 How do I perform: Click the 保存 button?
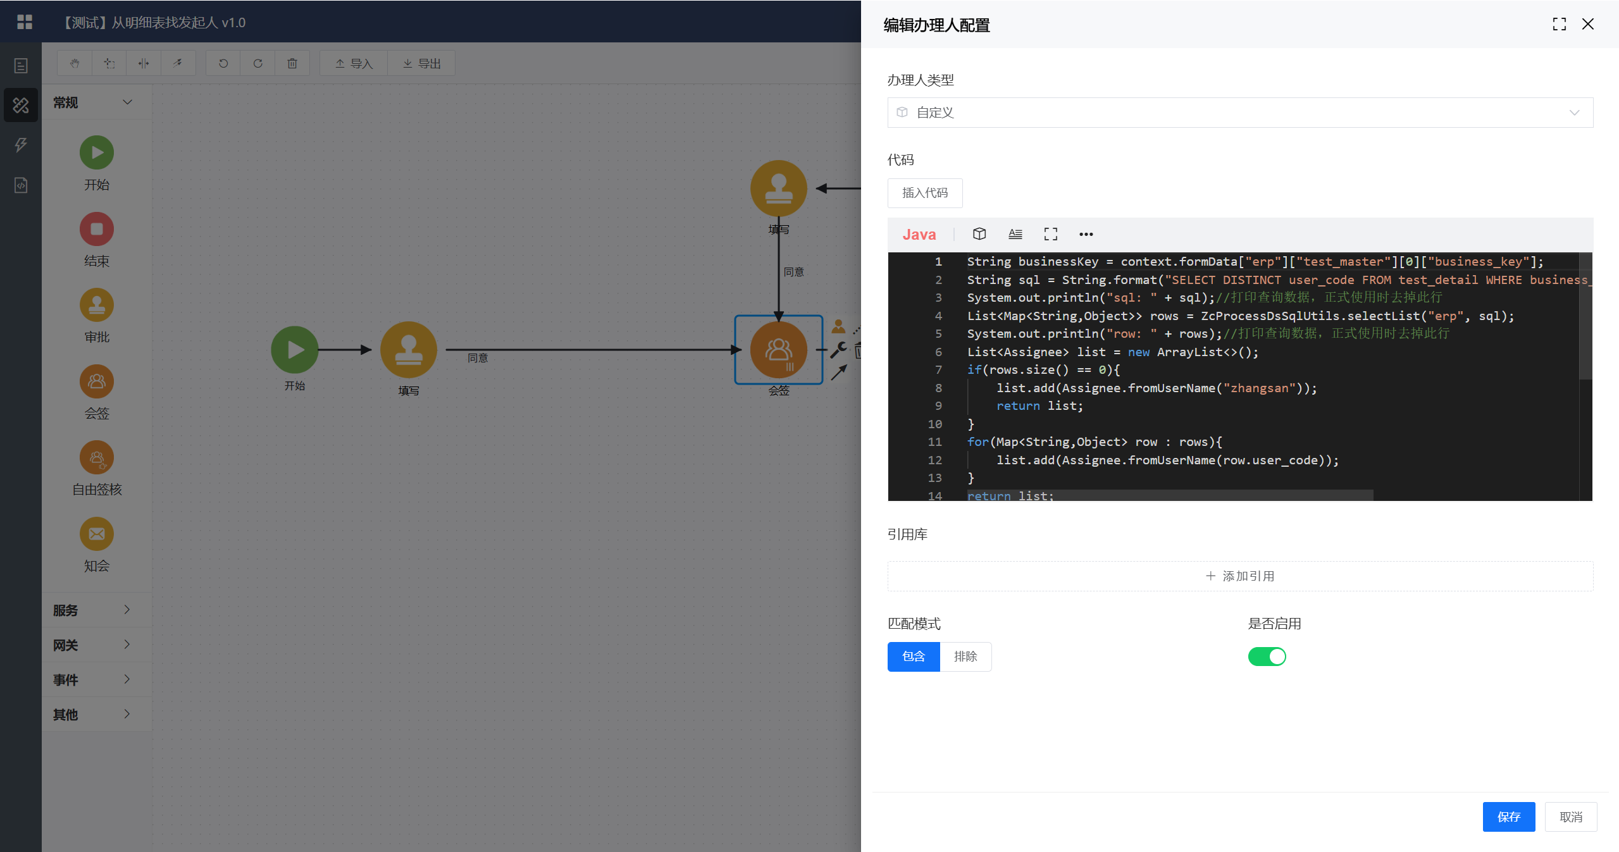click(1508, 817)
